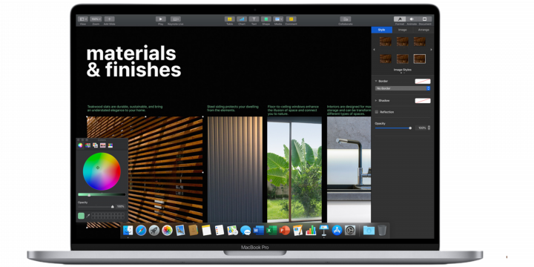Add a Text box from the toolbar
The image size is (534, 267).
click(x=254, y=19)
